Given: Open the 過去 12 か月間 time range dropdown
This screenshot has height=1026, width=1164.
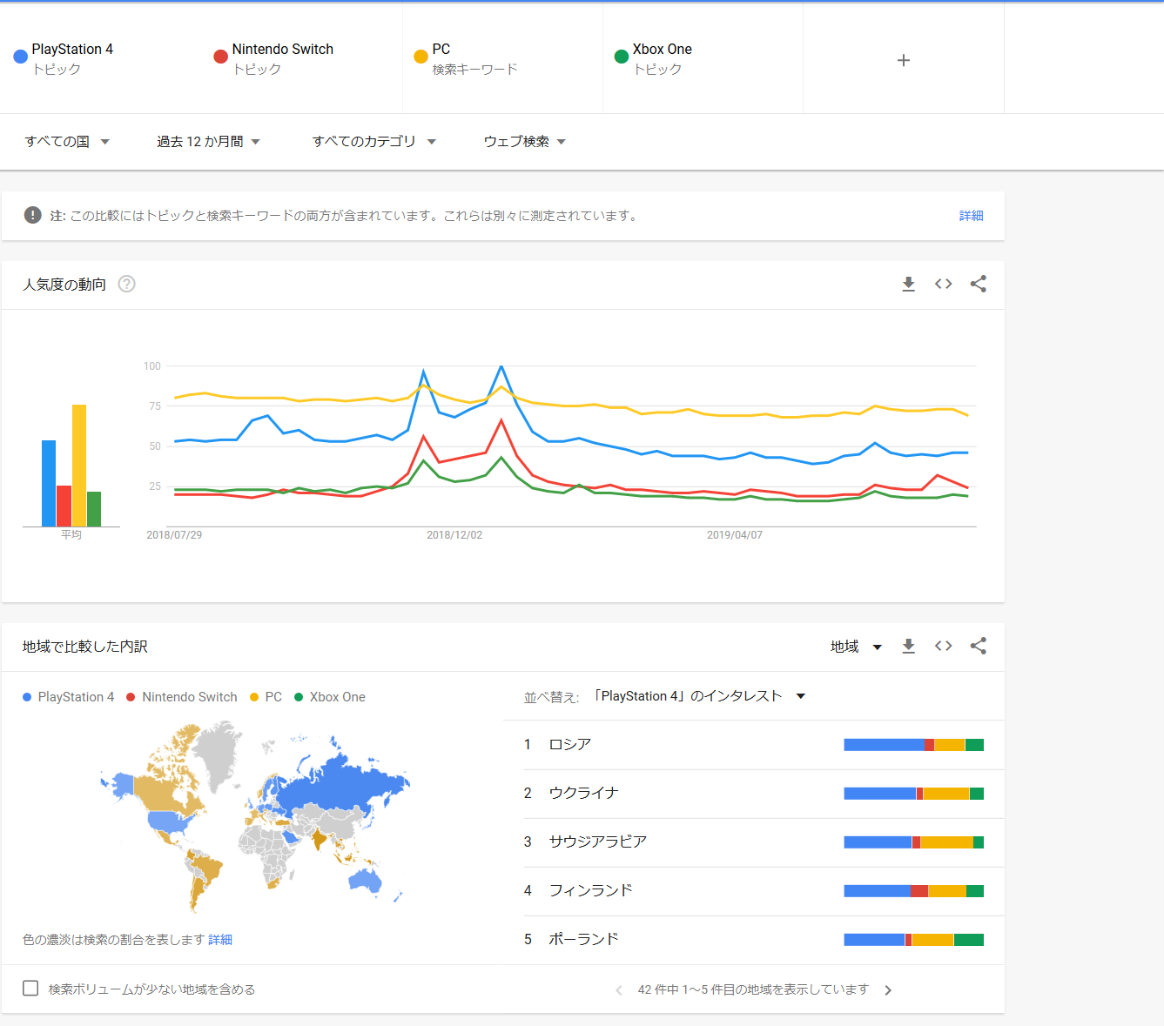Looking at the screenshot, I should [209, 141].
